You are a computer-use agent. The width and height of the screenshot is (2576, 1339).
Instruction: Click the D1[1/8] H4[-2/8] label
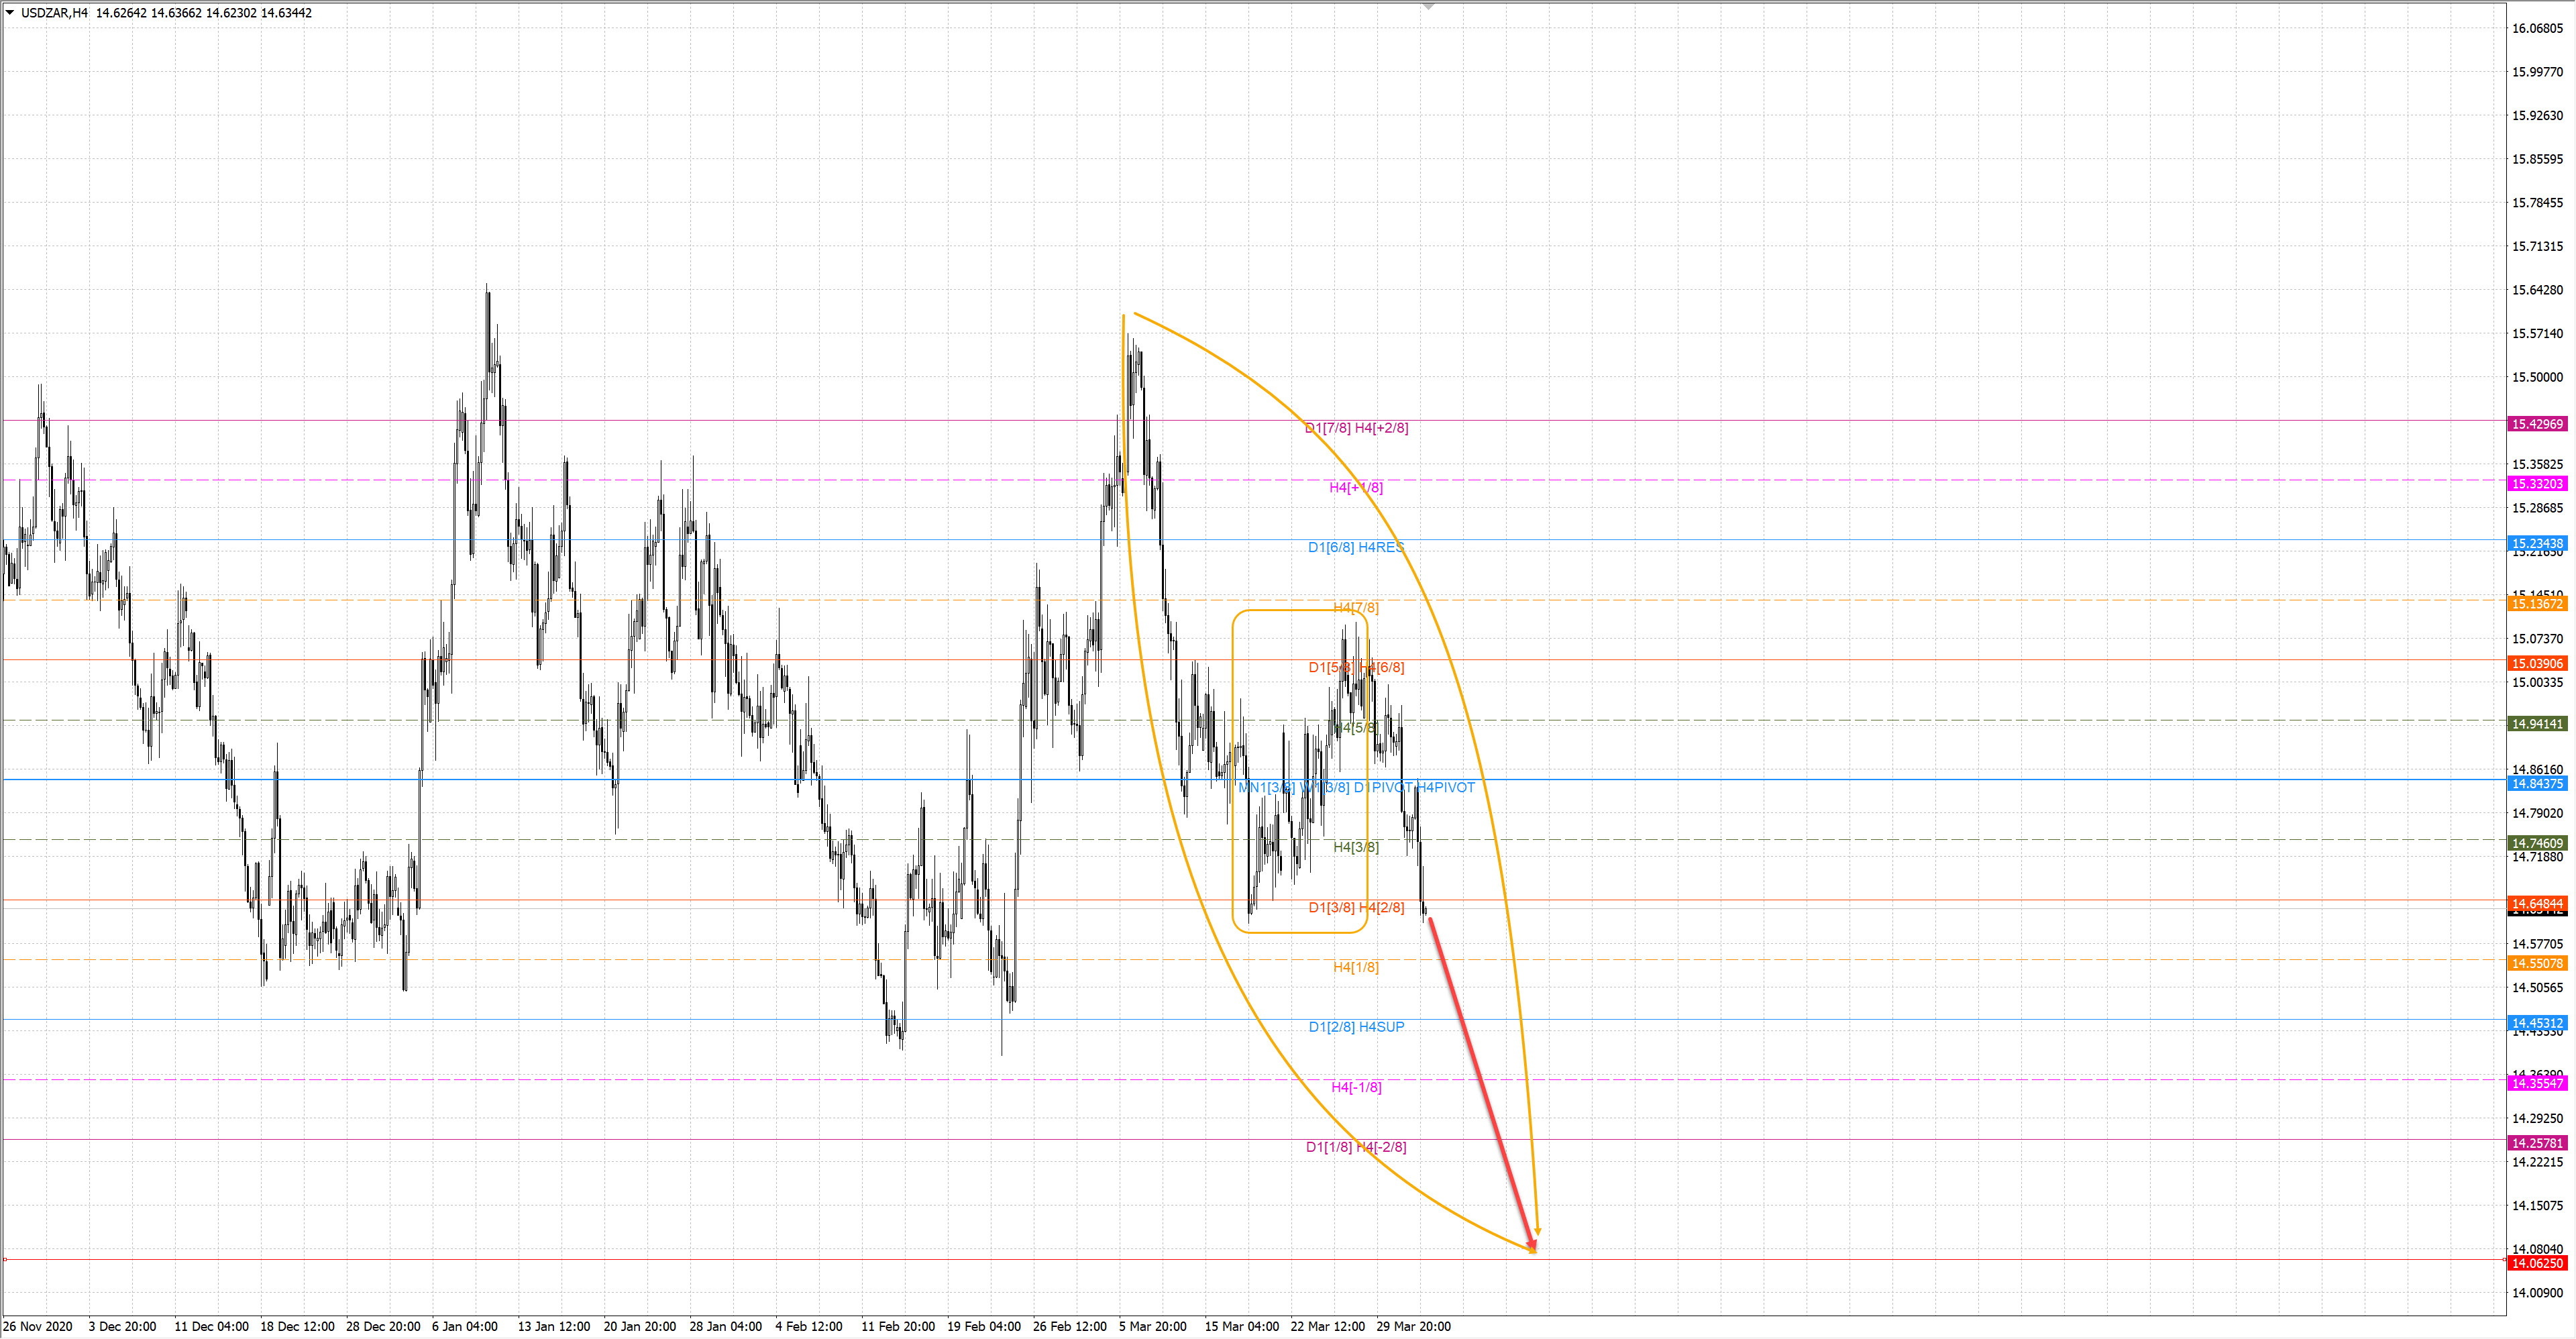pyautogui.click(x=1356, y=1147)
